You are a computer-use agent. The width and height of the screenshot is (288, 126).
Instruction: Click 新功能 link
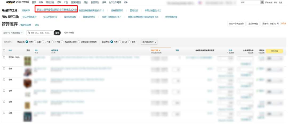(284, 24)
